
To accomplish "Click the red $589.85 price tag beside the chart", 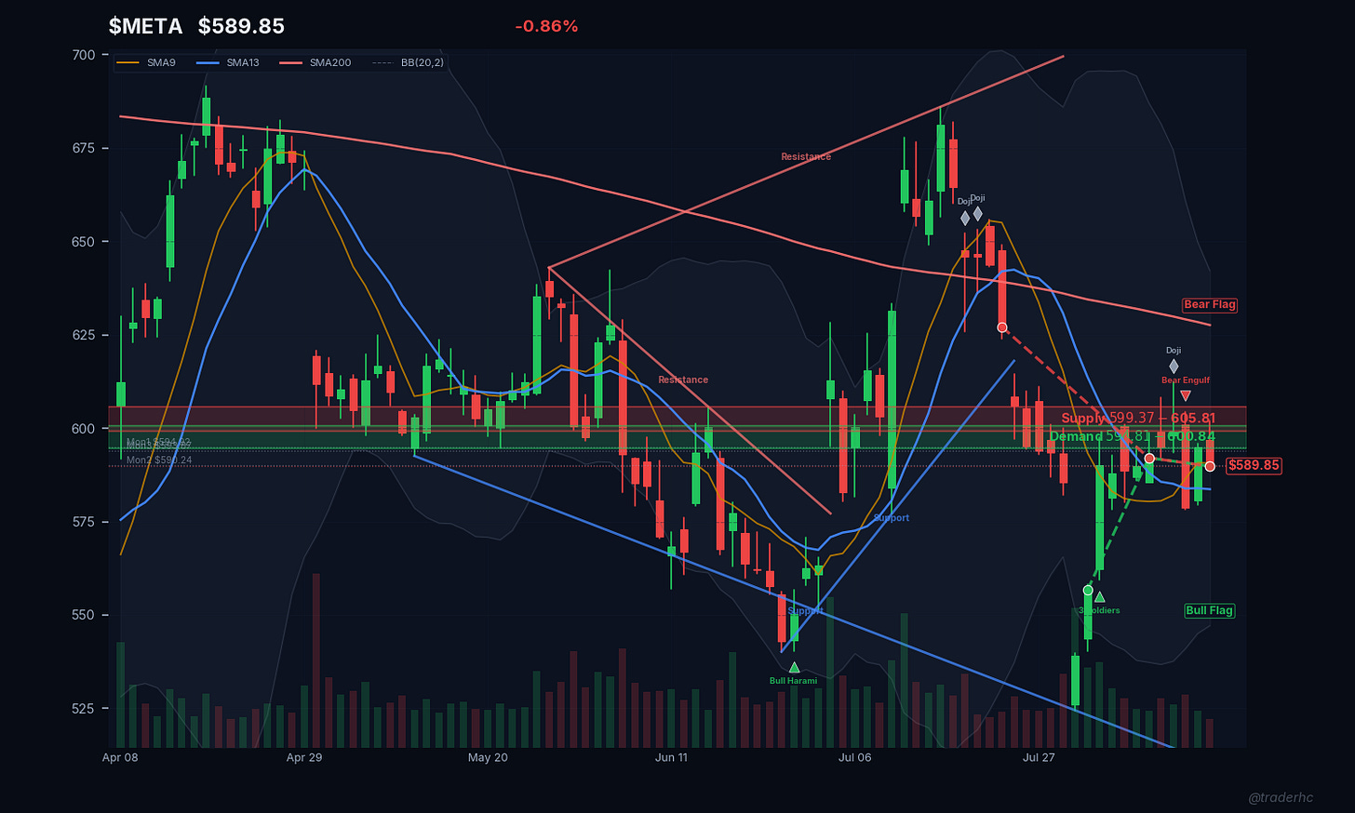I will click(1254, 465).
